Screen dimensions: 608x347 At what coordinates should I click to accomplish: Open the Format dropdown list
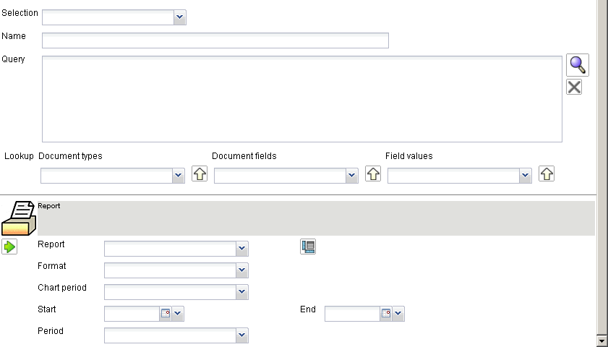pyautogui.click(x=242, y=270)
